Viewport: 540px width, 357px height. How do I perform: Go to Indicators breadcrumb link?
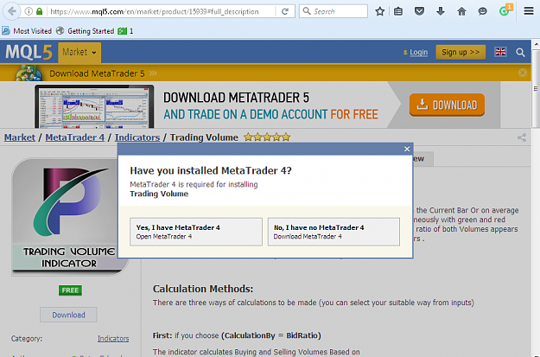coord(137,137)
